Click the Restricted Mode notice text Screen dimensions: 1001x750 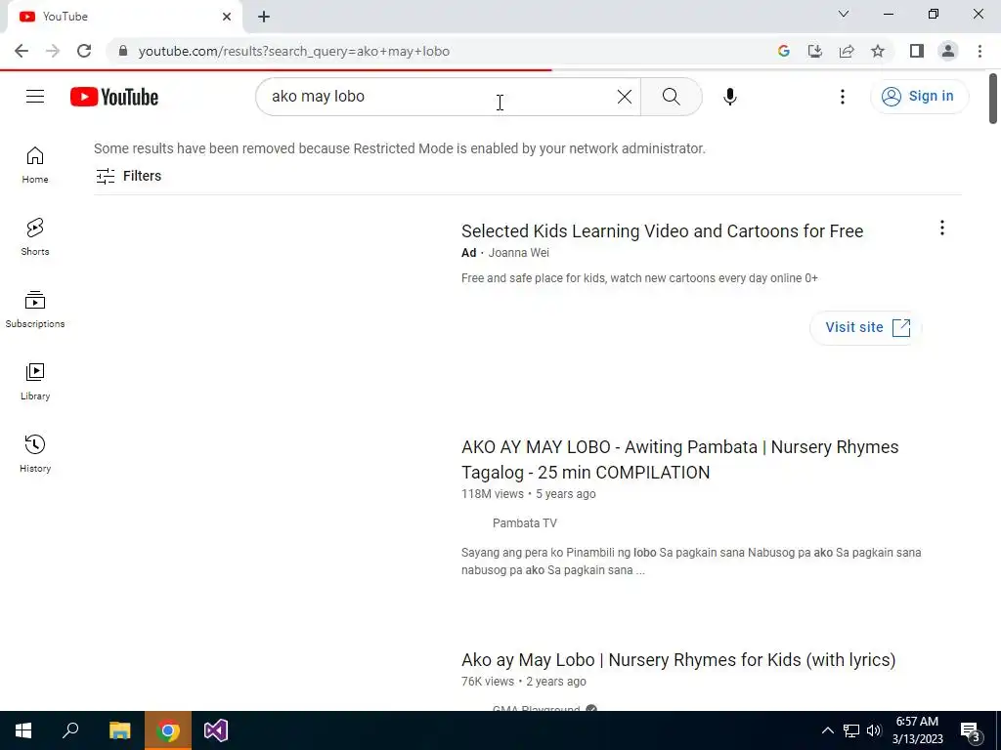tap(400, 148)
